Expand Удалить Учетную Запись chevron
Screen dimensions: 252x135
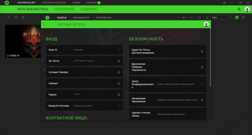tap(202, 114)
